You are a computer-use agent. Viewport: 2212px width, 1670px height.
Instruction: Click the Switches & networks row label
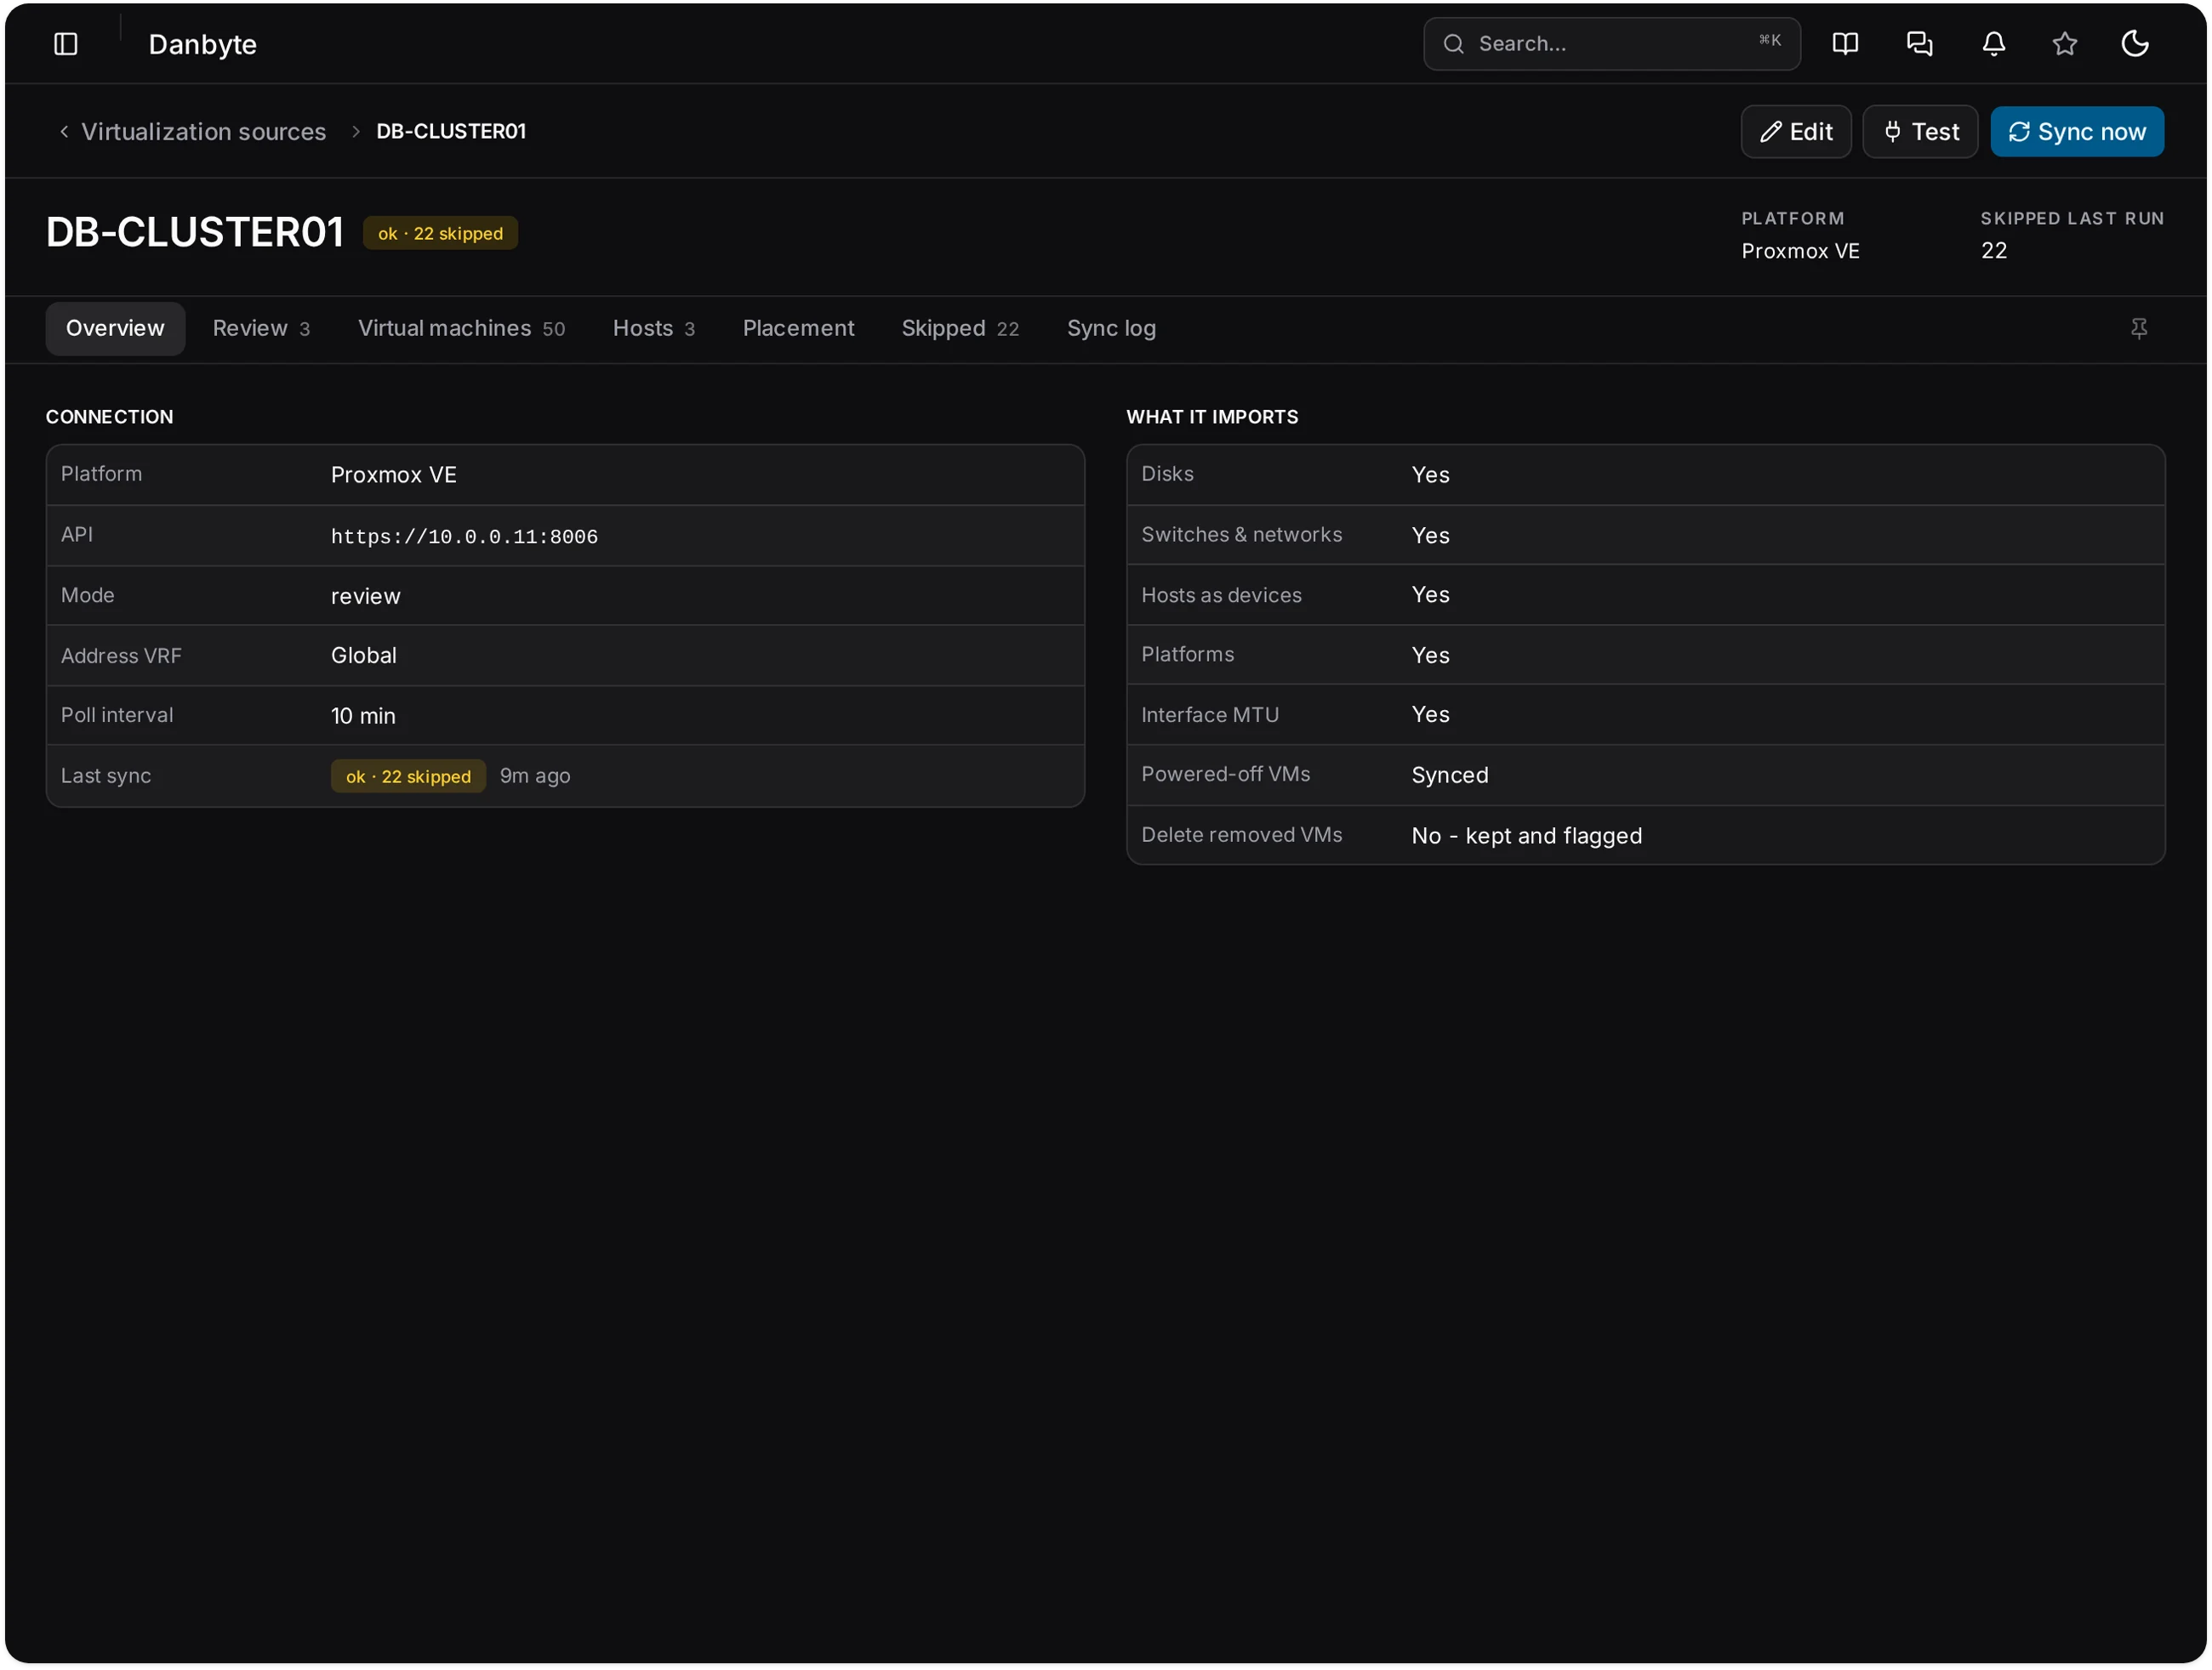click(1241, 535)
